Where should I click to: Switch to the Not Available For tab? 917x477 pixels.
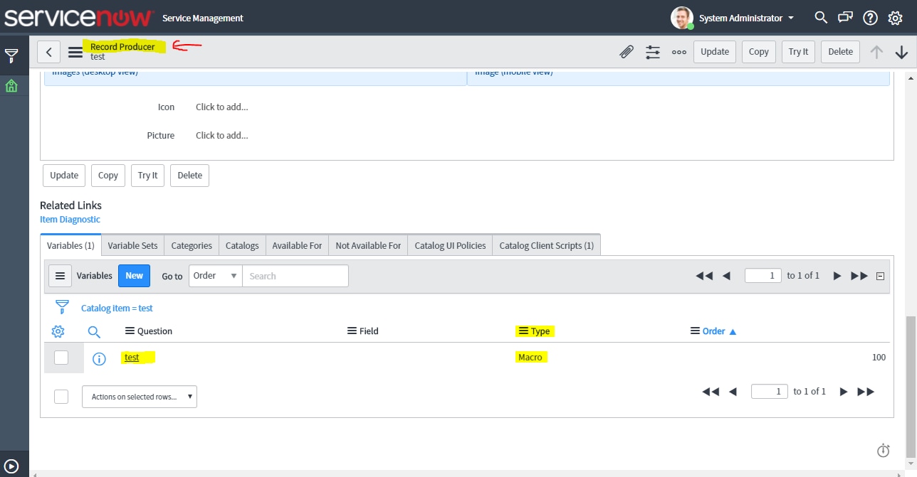(x=368, y=245)
